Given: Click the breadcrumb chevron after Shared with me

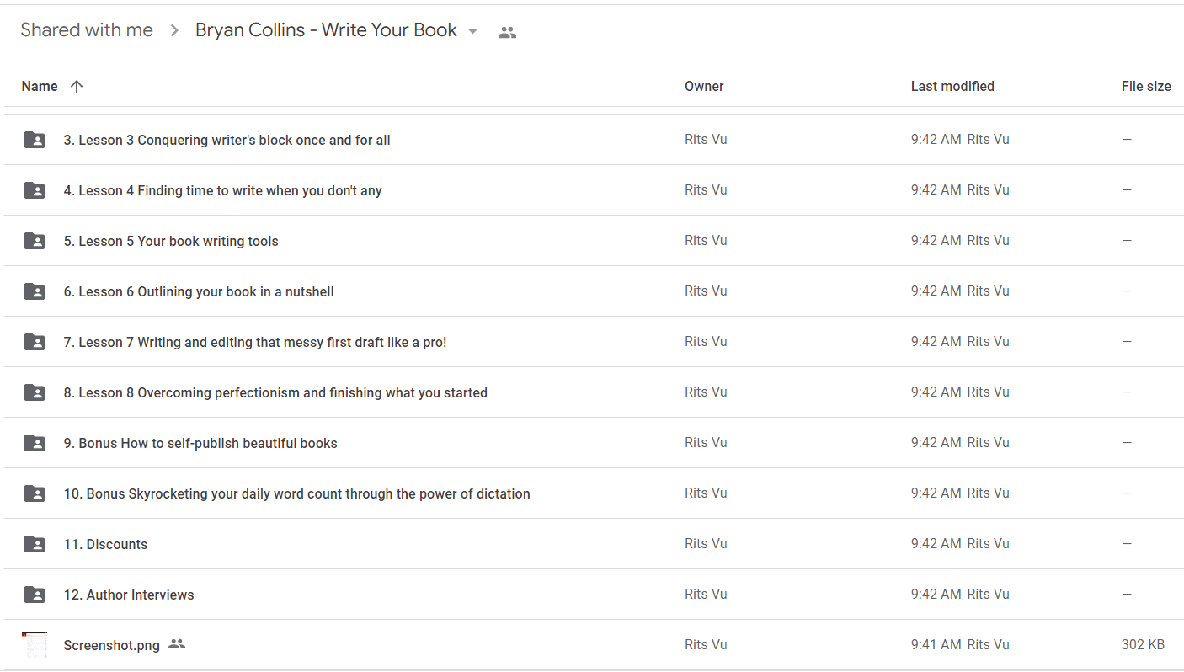Looking at the screenshot, I should point(174,31).
